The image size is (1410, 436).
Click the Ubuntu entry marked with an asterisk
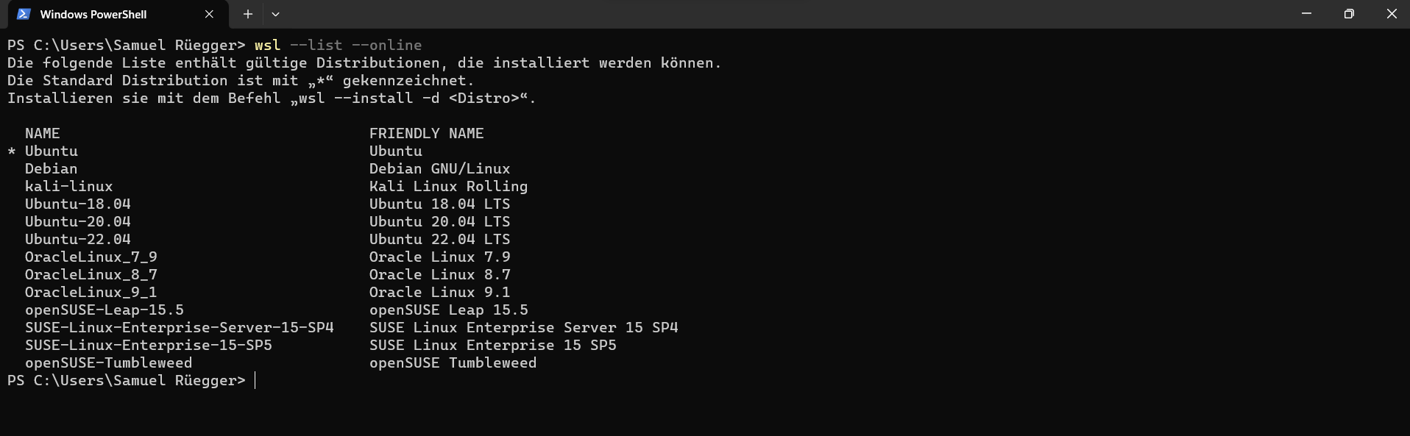coord(51,151)
